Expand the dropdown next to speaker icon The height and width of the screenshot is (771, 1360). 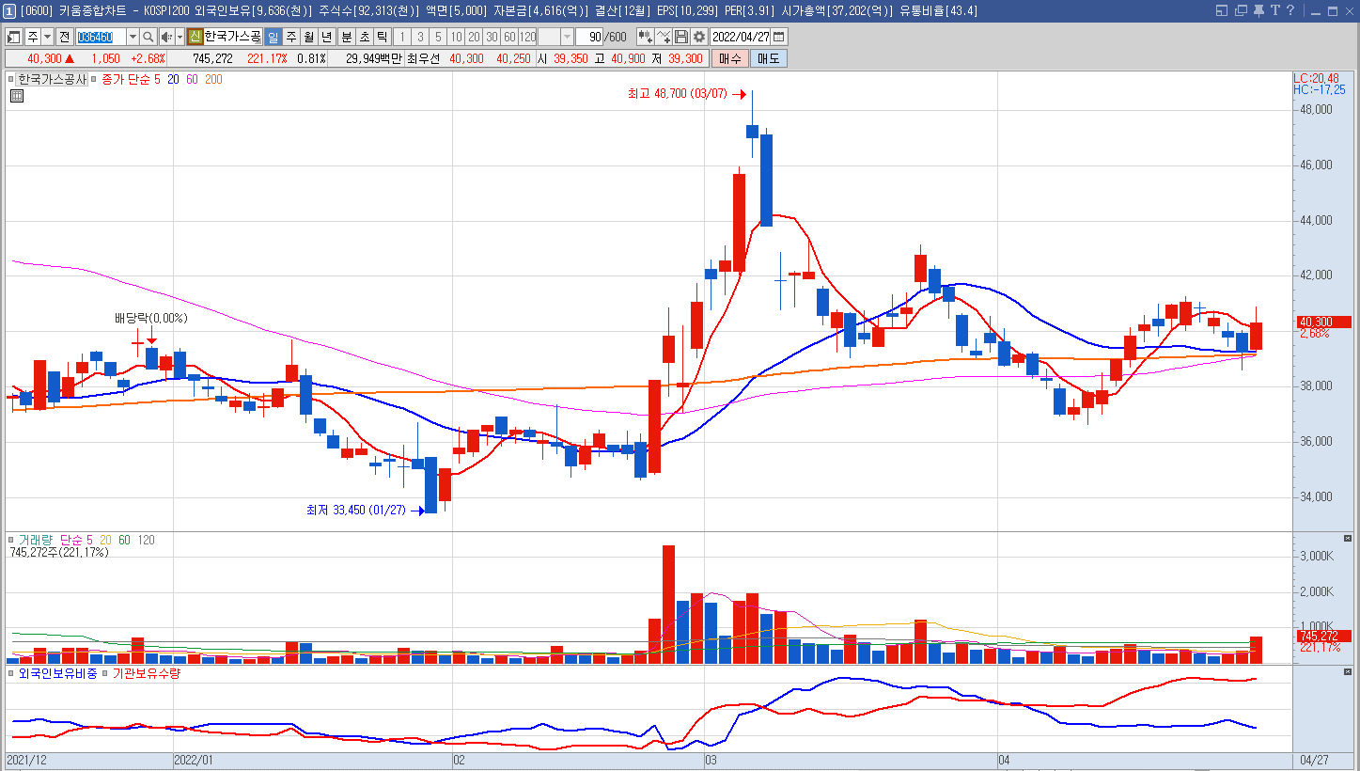(x=180, y=37)
